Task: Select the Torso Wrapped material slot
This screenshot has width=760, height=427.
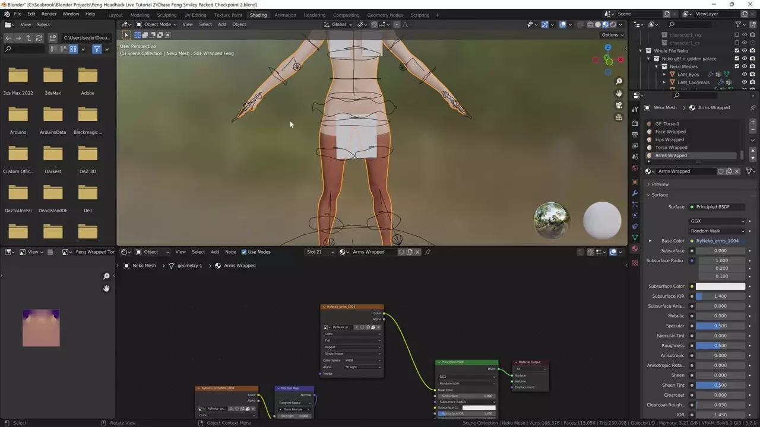Action: (x=671, y=148)
